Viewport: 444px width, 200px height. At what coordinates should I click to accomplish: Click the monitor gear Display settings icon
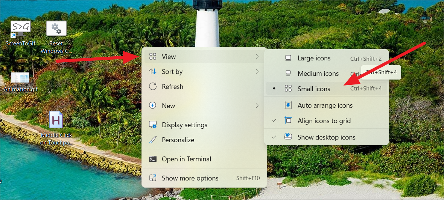pyautogui.click(x=153, y=125)
